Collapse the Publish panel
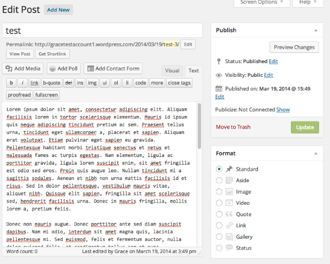 tap(315, 30)
